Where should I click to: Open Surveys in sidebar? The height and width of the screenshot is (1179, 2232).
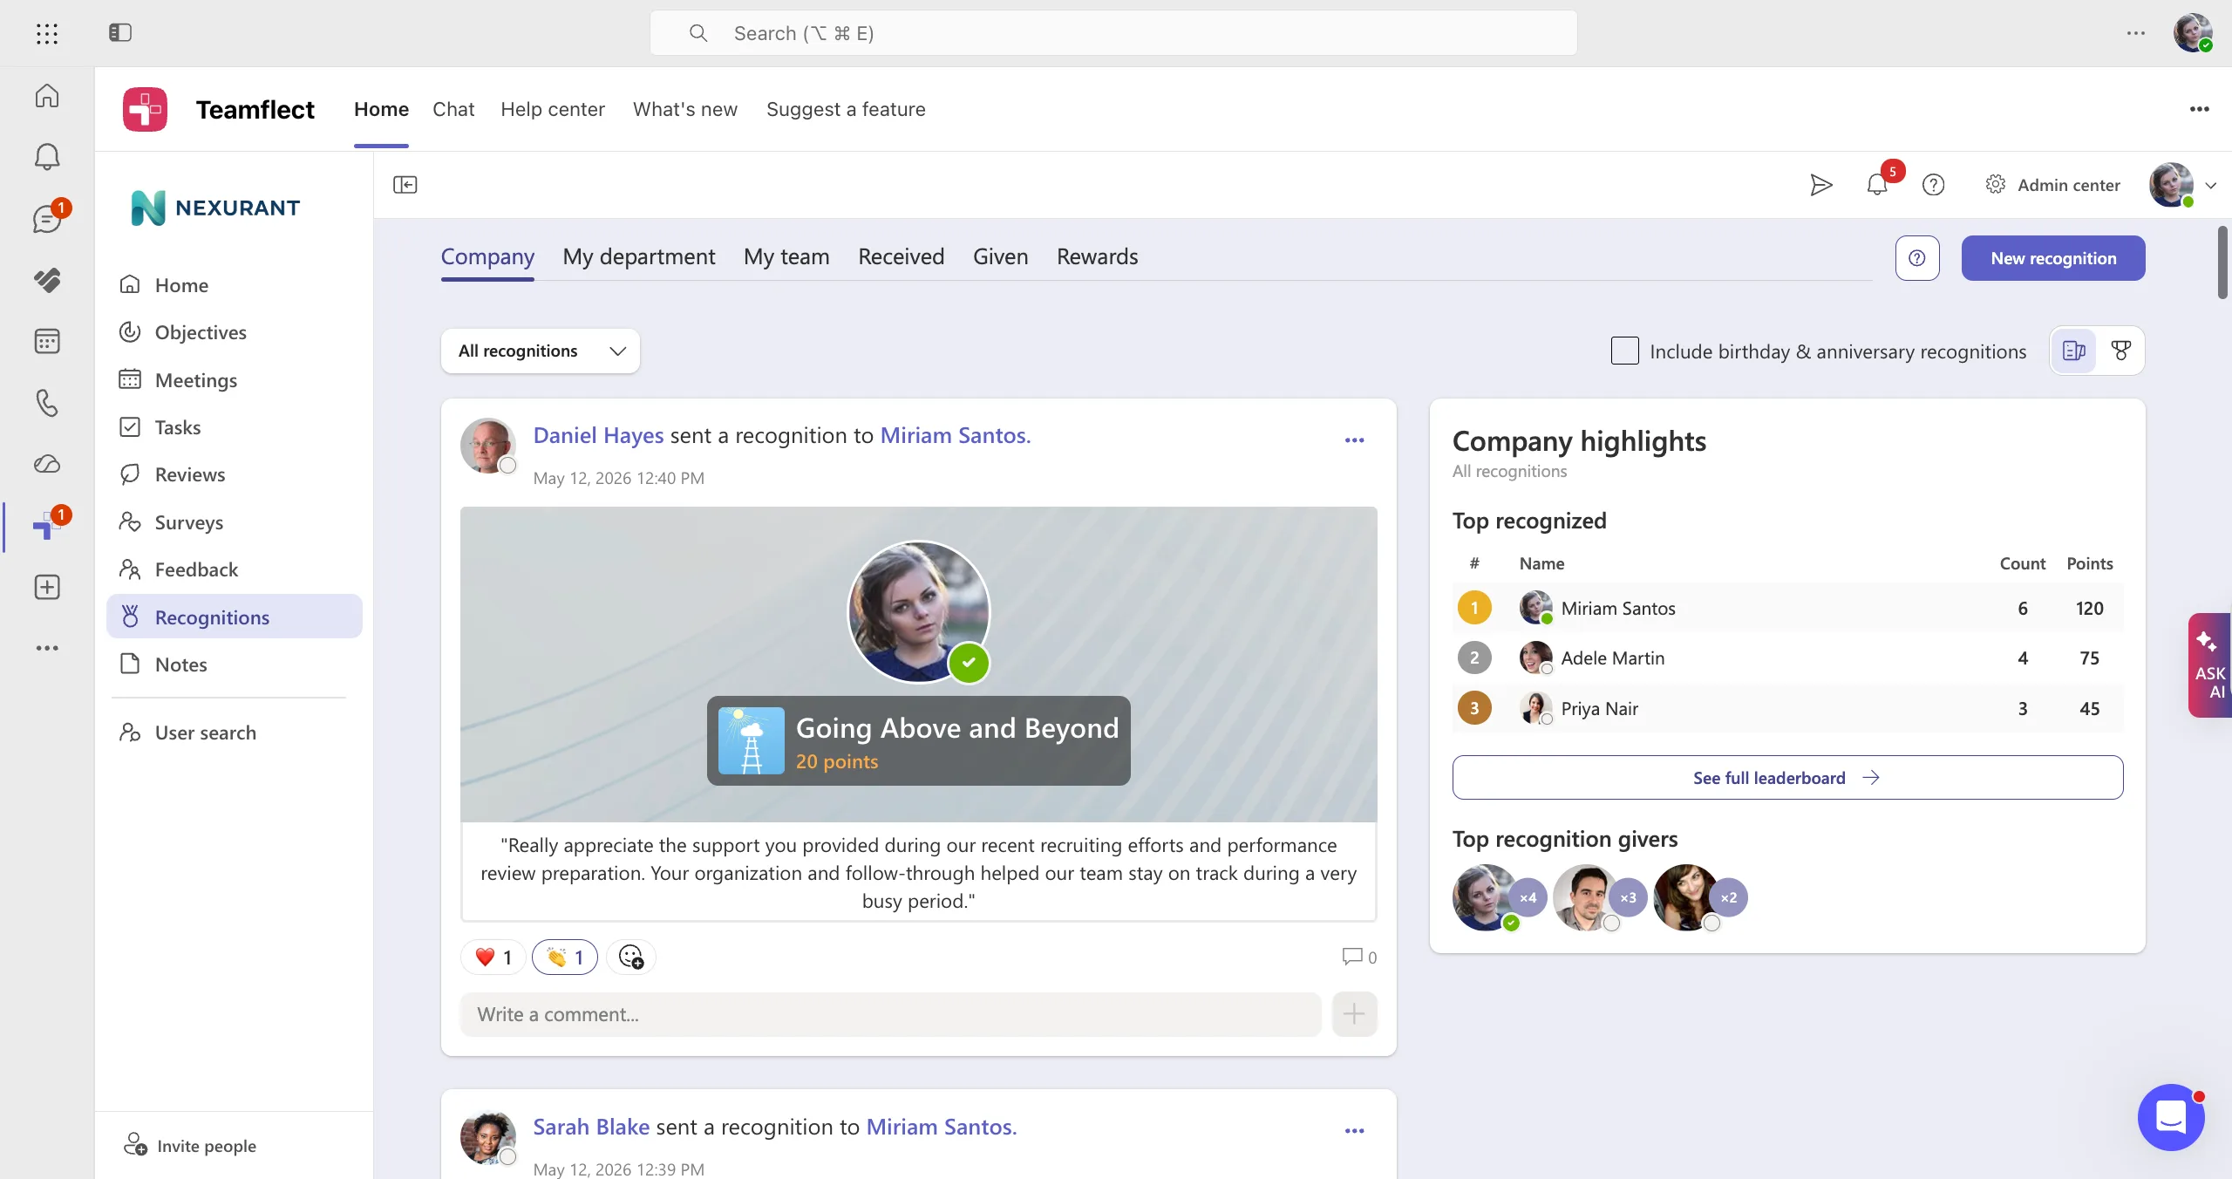235,522
